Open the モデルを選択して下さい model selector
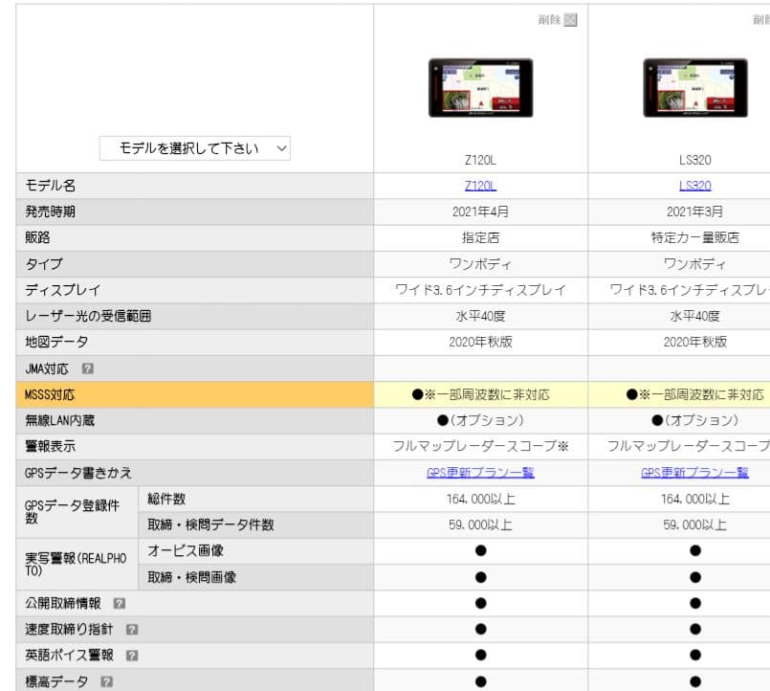Image resolution: width=770 pixels, height=691 pixels. pos(196,148)
